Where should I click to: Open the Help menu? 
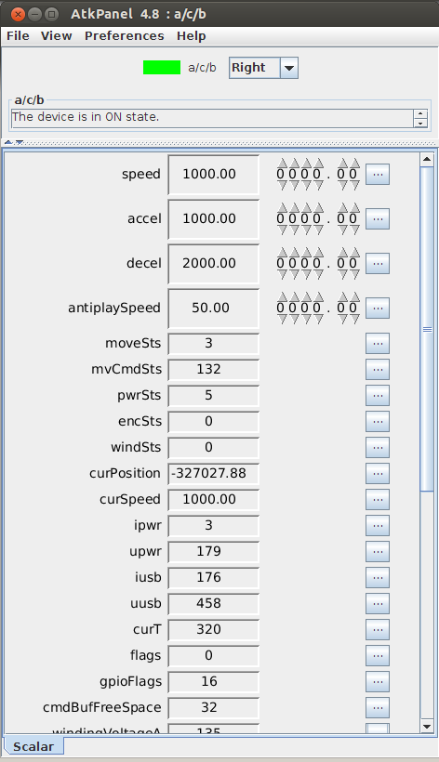[191, 36]
